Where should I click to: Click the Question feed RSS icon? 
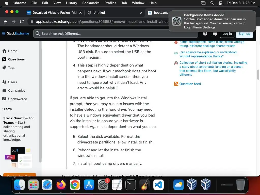click(176, 84)
